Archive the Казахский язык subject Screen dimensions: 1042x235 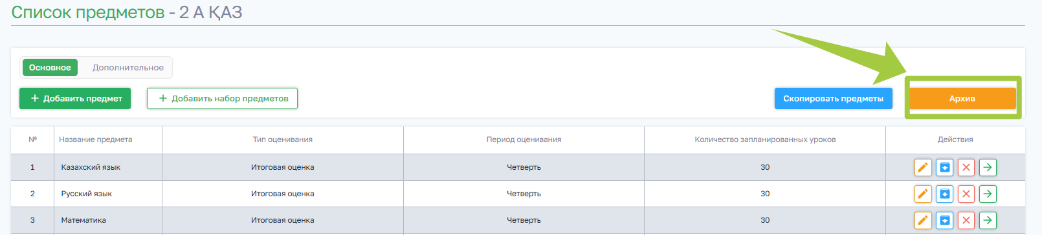[945, 167]
